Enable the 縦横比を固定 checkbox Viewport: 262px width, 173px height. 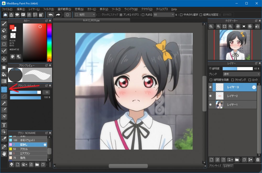201,15
